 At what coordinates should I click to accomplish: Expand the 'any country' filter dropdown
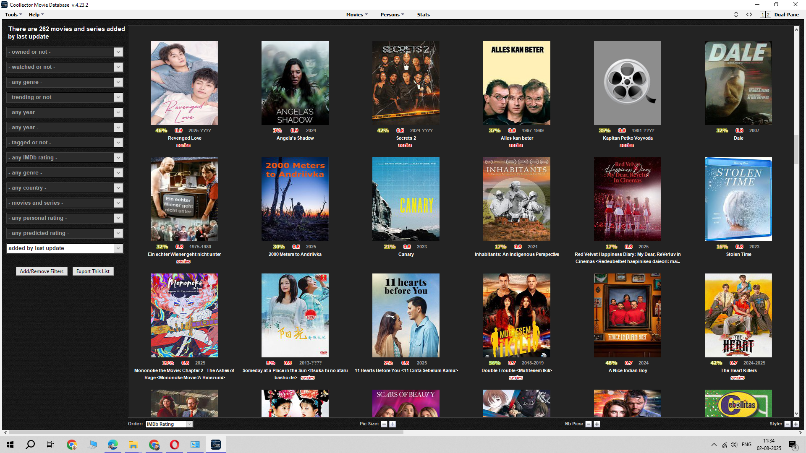click(118, 188)
